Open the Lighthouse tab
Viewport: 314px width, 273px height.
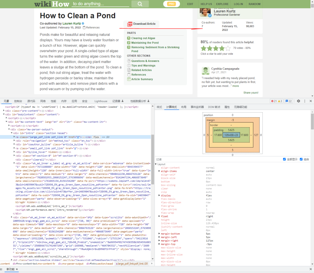[101, 101]
